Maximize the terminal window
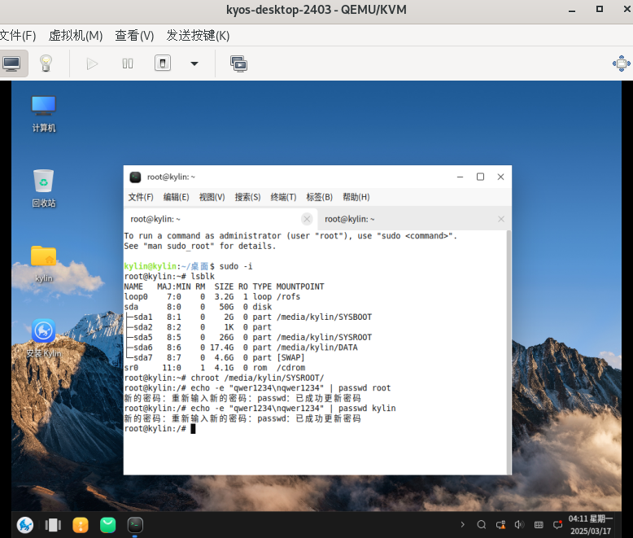Screen dimensions: 633x538 click(480, 177)
